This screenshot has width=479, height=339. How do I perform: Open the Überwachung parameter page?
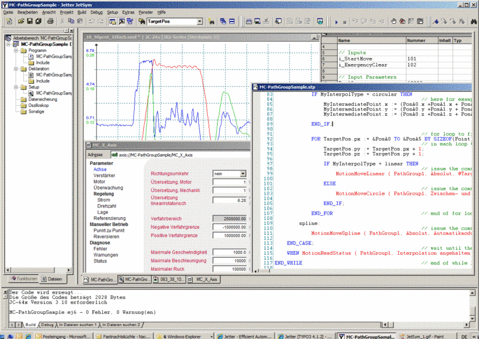tap(108, 188)
